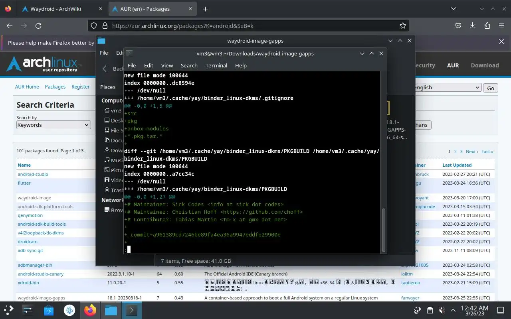Open Firefox downloads panel
This screenshot has height=319, width=511.
coord(473,26)
